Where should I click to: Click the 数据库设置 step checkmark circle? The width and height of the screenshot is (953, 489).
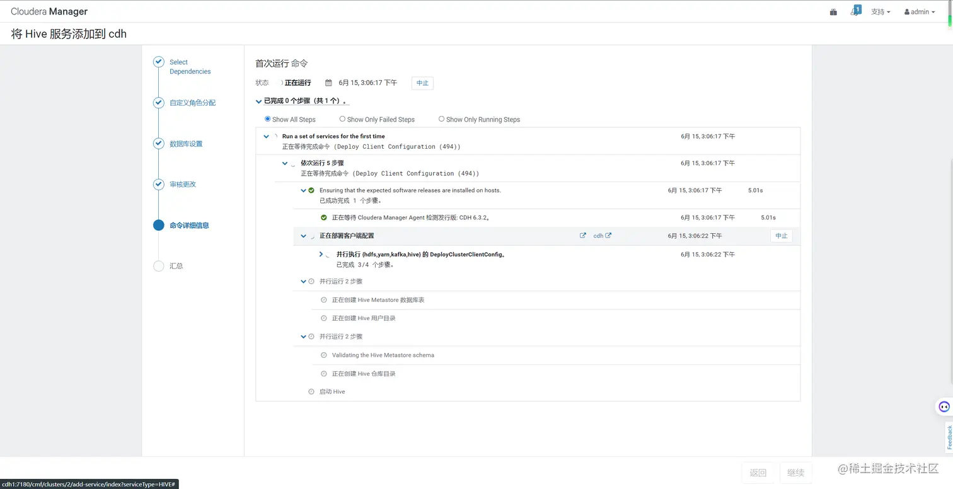[159, 144]
